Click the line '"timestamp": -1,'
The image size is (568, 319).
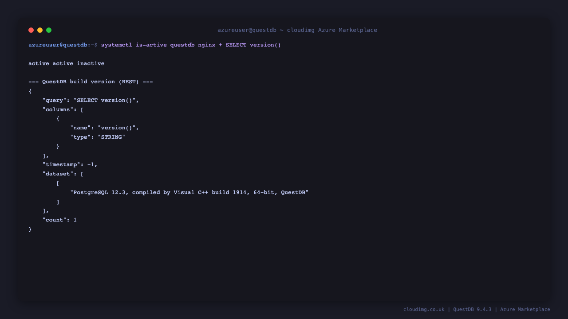pos(70,164)
